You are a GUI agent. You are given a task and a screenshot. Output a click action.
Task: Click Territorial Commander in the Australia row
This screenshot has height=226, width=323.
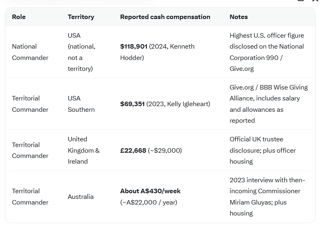30,197
